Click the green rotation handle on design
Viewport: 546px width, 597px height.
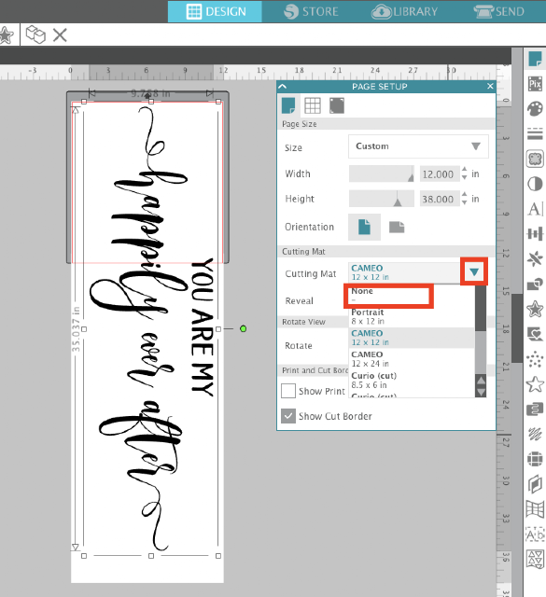click(243, 328)
